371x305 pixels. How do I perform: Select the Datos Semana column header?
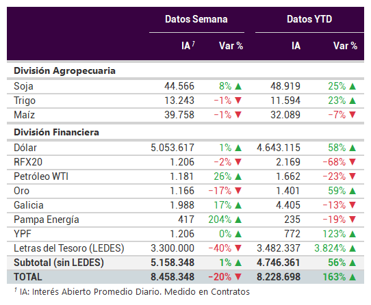[x=196, y=19]
